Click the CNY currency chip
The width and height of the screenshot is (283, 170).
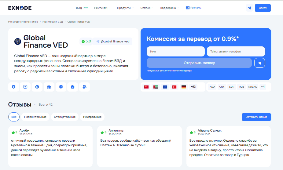tap(222, 87)
